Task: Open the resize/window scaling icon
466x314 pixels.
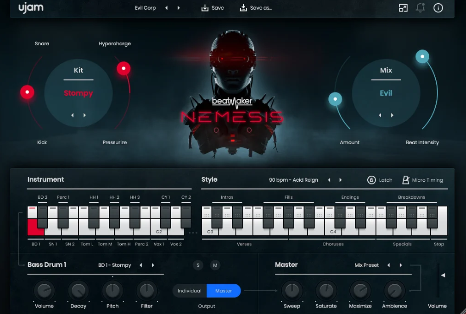Action: point(403,8)
